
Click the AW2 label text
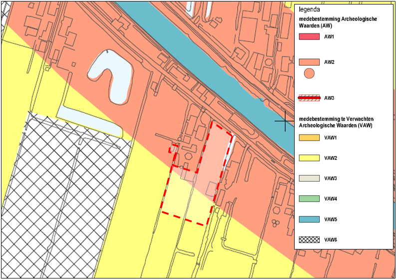point(329,62)
